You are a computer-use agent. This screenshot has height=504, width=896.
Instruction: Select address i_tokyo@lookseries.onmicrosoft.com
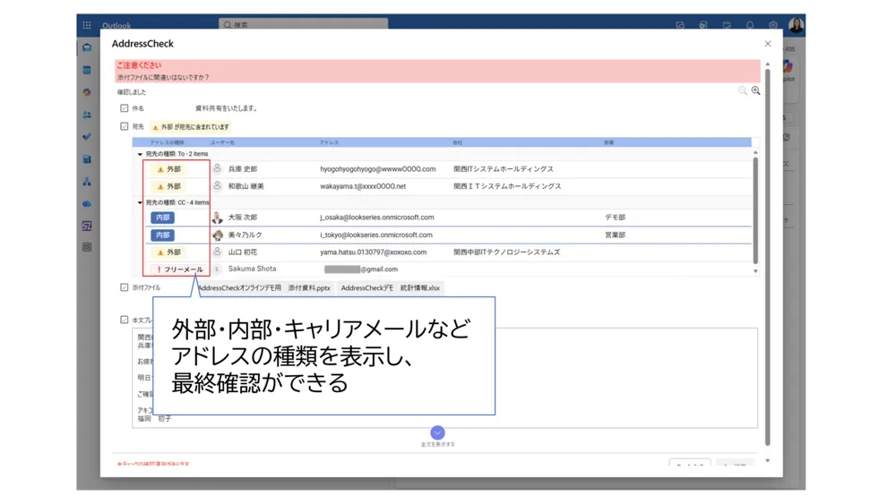376,235
